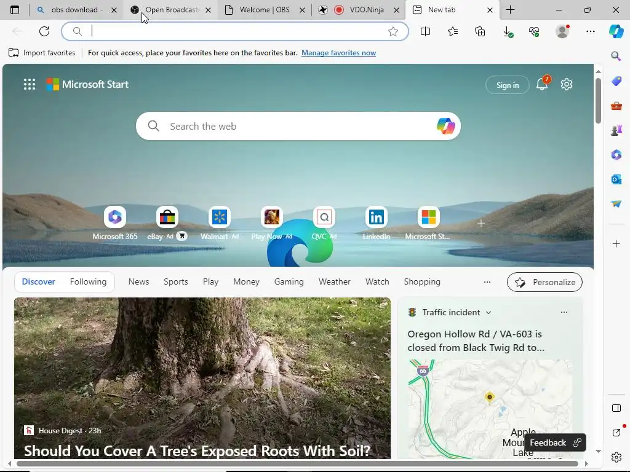Select Discover feed tab
Screen dimensions: 630x472
pyautogui.click(x=39, y=281)
